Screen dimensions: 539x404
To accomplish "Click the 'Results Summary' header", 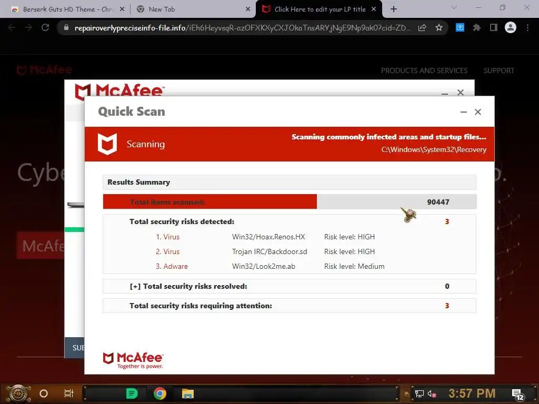I will point(290,183).
